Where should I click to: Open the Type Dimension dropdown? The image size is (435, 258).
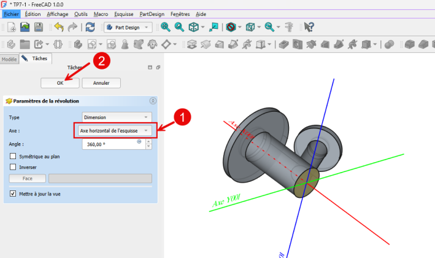click(x=116, y=117)
